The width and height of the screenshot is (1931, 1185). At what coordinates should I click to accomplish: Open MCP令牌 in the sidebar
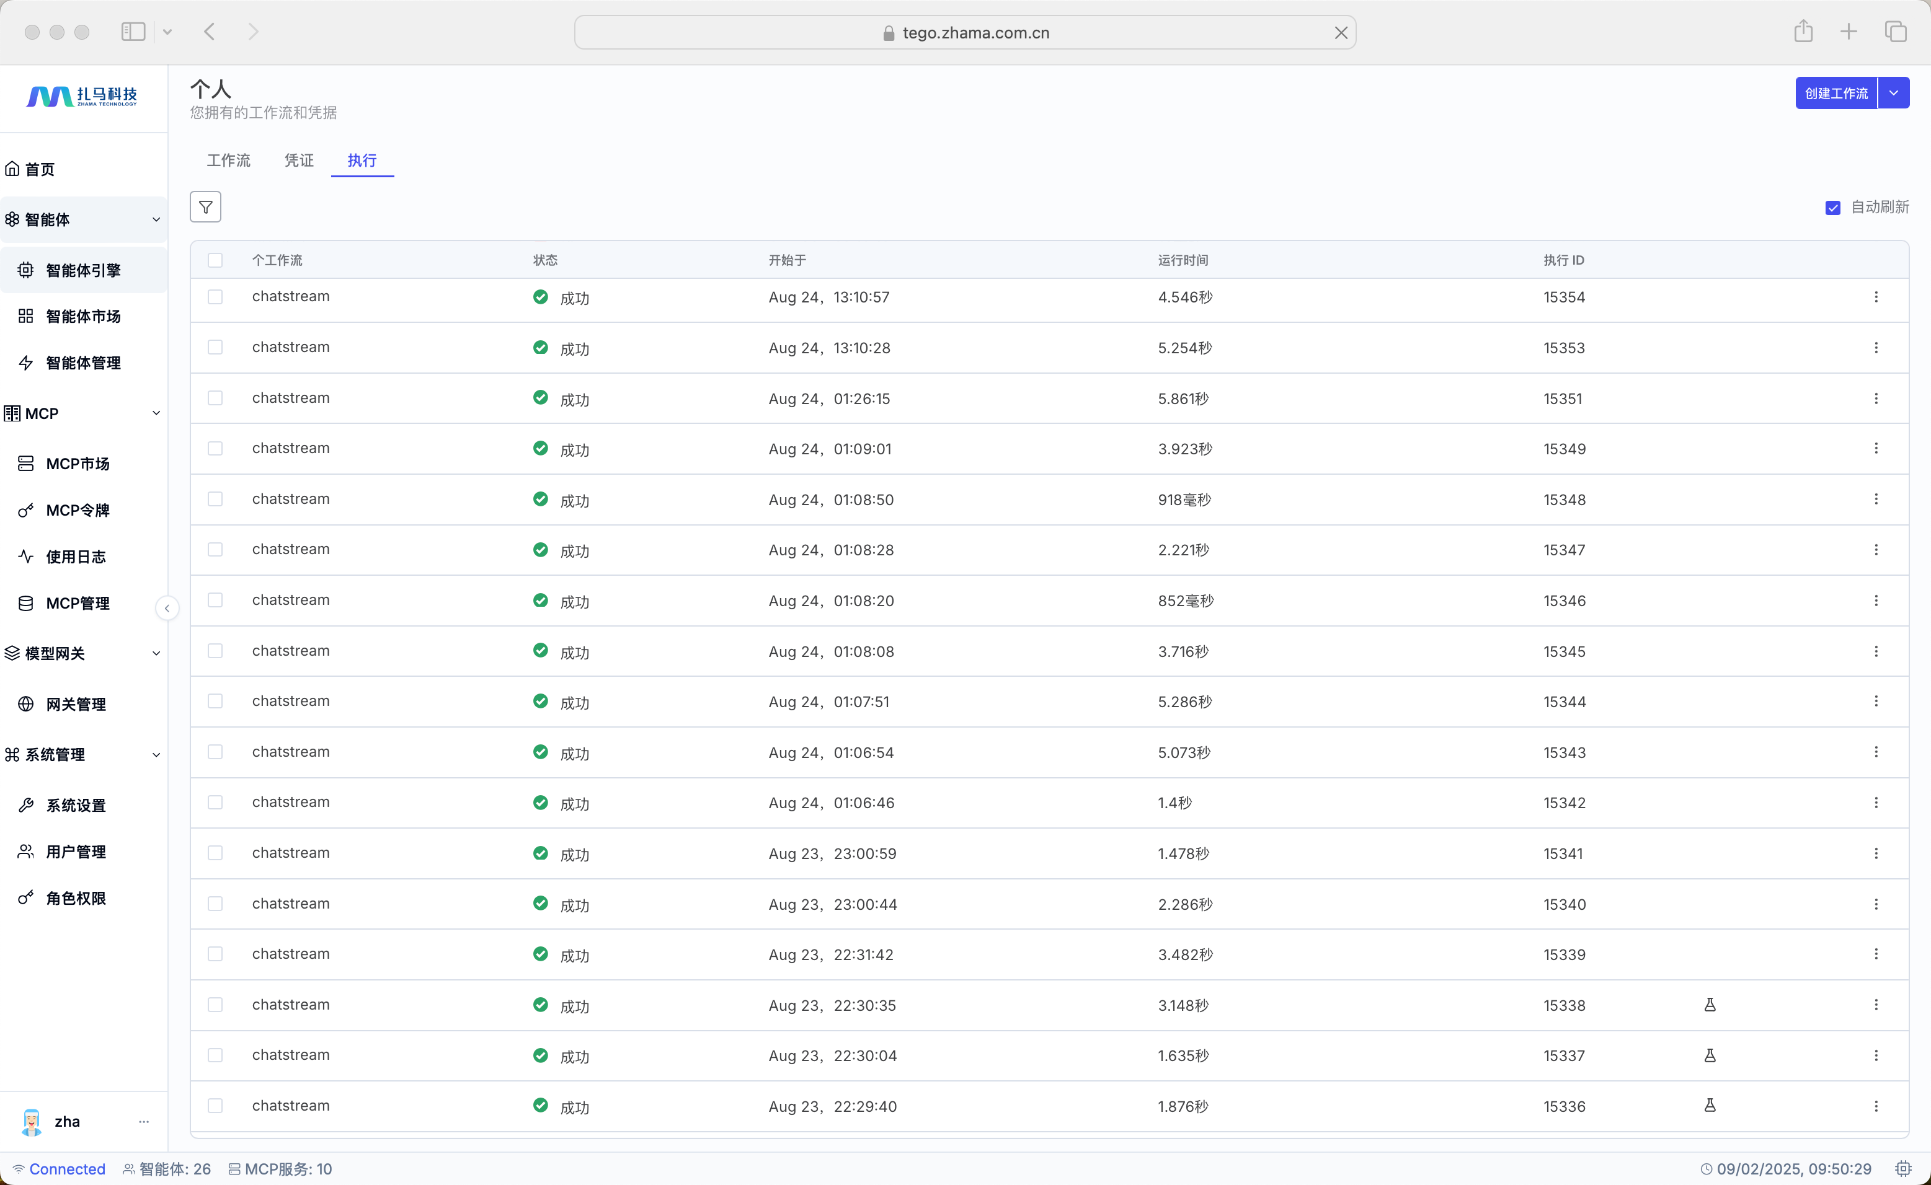[78, 510]
